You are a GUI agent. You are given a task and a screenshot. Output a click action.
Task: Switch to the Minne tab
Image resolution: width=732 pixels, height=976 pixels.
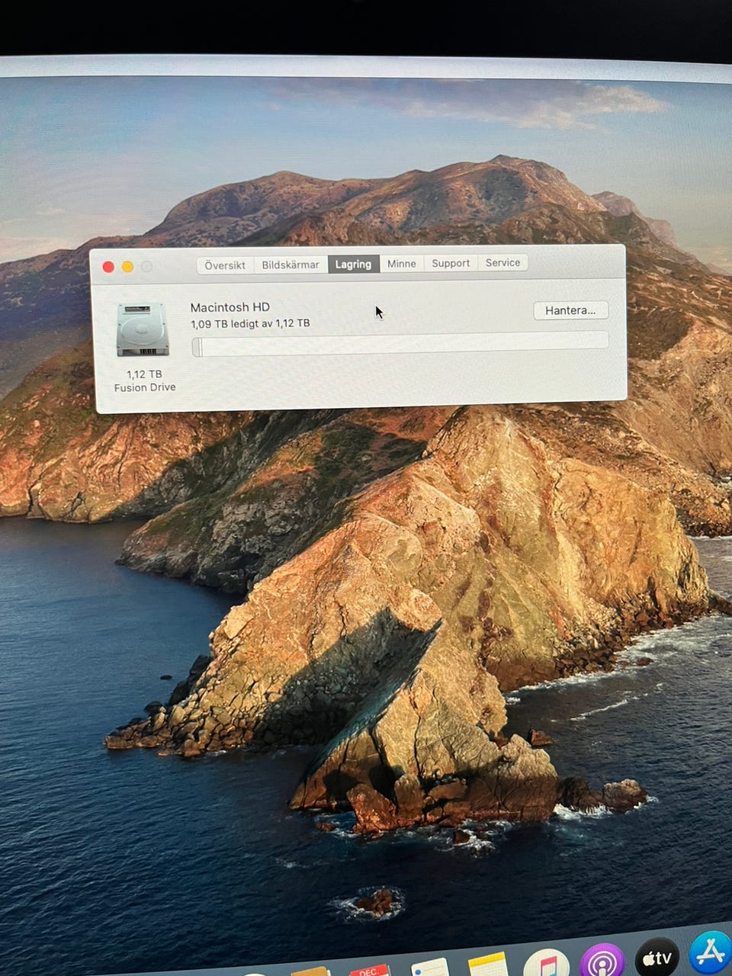pos(401,263)
